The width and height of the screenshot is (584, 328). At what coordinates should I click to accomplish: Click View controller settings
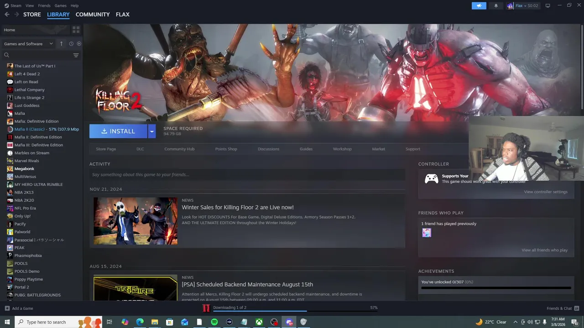pyautogui.click(x=546, y=192)
